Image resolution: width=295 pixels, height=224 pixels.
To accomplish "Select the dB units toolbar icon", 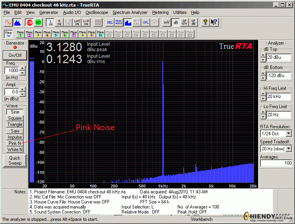I will [x=176, y=22].
